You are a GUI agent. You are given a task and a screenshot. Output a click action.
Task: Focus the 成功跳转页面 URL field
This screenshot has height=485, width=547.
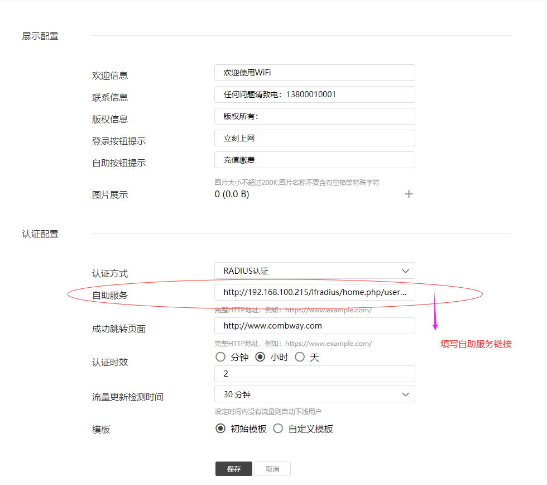tap(314, 326)
